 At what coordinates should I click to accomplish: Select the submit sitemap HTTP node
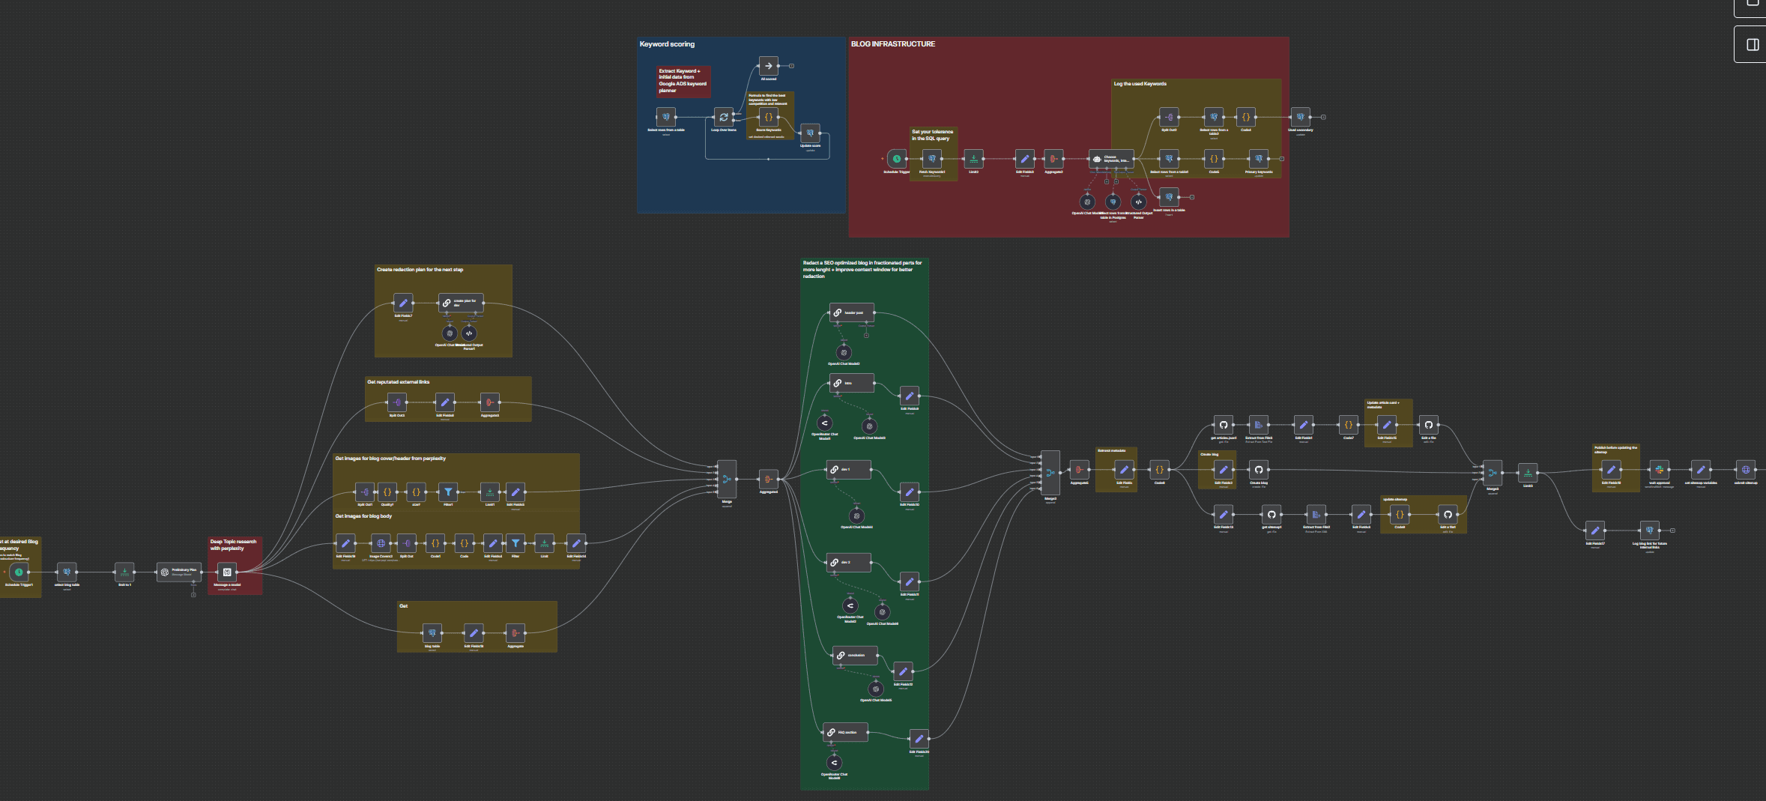coord(1745,470)
